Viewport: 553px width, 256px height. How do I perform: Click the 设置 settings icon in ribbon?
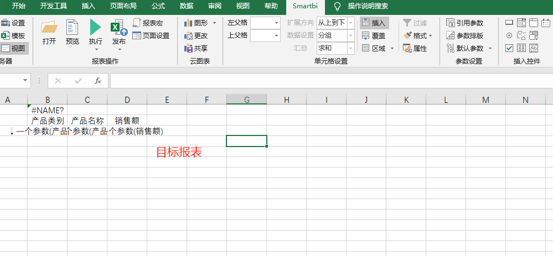[x=6, y=23]
